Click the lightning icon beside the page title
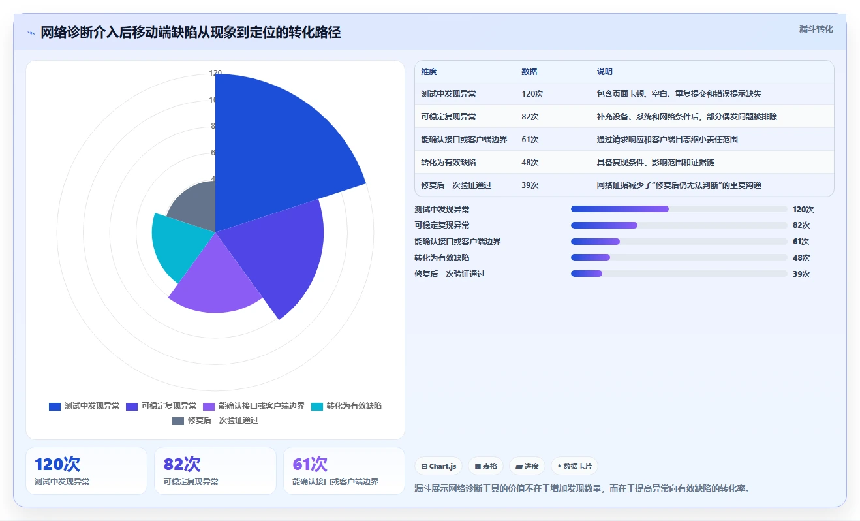 (31, 33)
